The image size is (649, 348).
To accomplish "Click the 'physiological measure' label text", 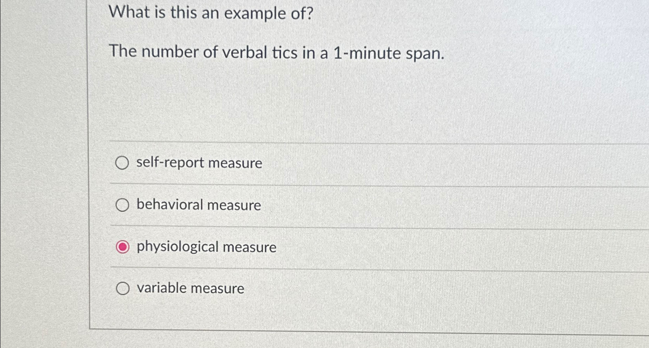I will pos(206,247).
